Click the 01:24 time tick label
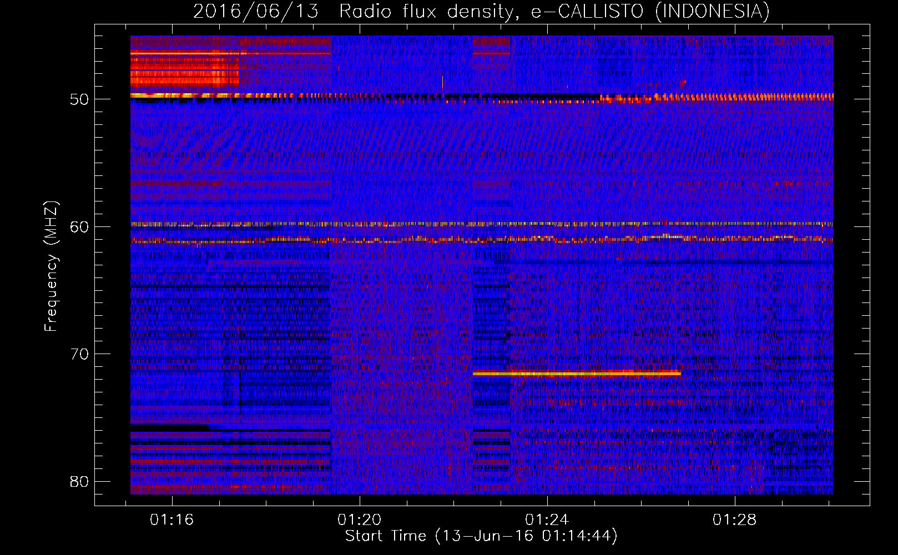The width and height of the screenshot is (898, 555). coord(547,519)
